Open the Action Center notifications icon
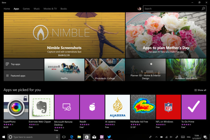This screenshot has height=140, width=210. point(205,137)
